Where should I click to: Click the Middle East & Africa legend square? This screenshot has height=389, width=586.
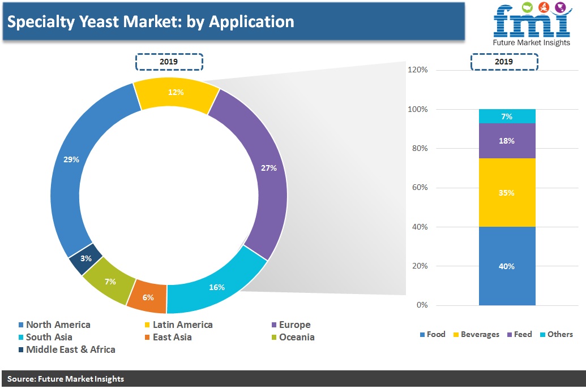click(21, 350)
